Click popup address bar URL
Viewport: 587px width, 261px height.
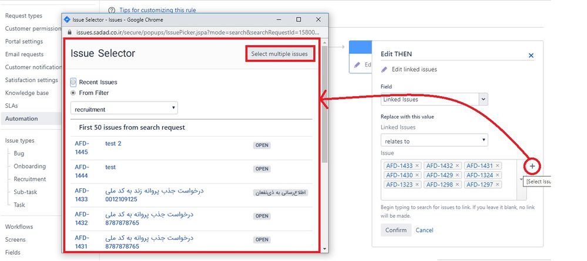click(x=197, y=32)
